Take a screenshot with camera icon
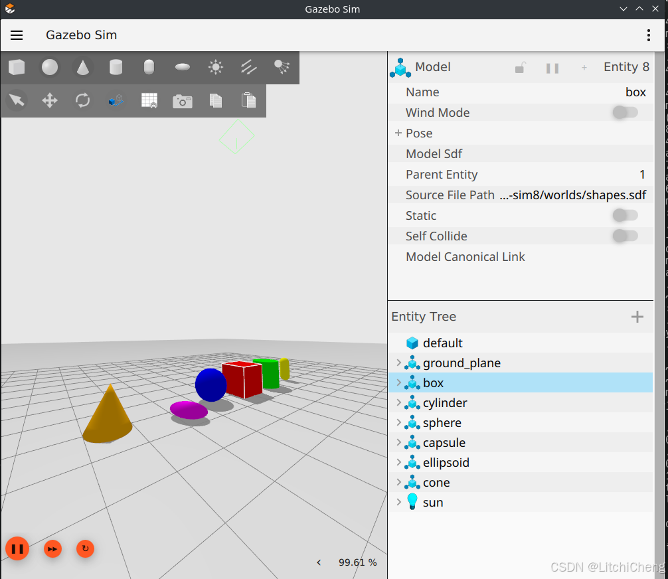668x579 pixels. pos(183,101)
